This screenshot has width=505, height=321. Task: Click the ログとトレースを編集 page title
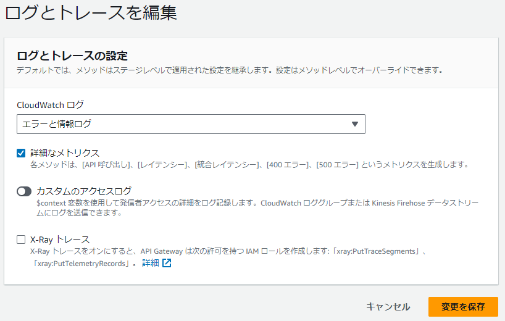[x=91, y=13]
